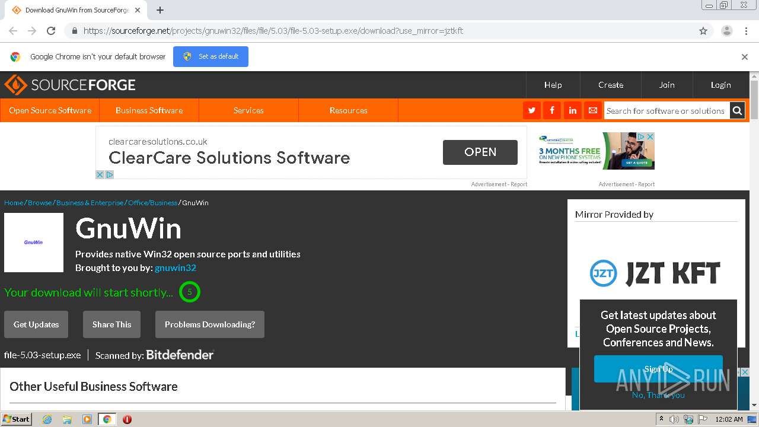
Task: Click Chrome icon in taskbar
Action: click(107, 419)
